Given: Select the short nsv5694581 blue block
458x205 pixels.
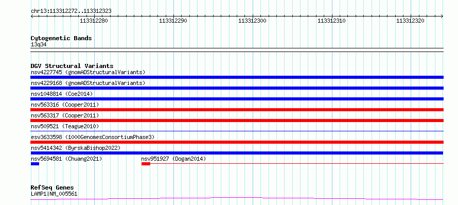Looking at the screenshot, I should [x=35, y=164].
